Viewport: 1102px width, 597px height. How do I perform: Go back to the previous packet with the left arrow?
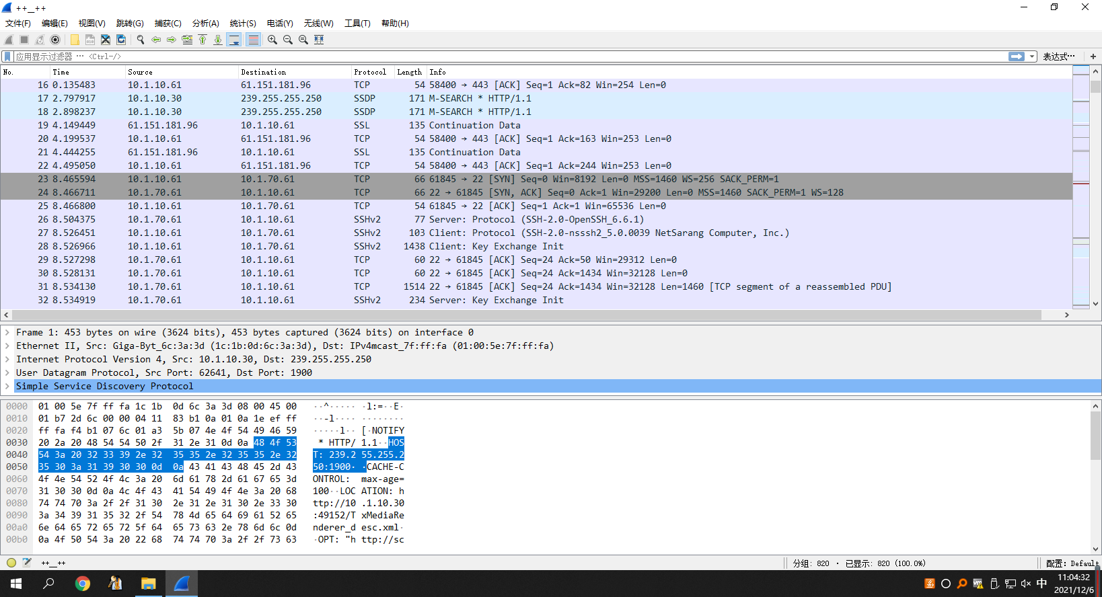pyautogui.click(x=156, y=40)
